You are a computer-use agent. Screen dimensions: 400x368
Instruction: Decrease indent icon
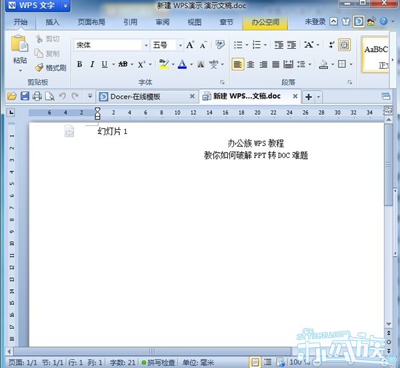click(279, 45)
